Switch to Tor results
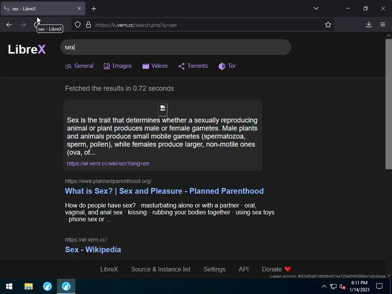392x294 pixels. tap(227, 66)
